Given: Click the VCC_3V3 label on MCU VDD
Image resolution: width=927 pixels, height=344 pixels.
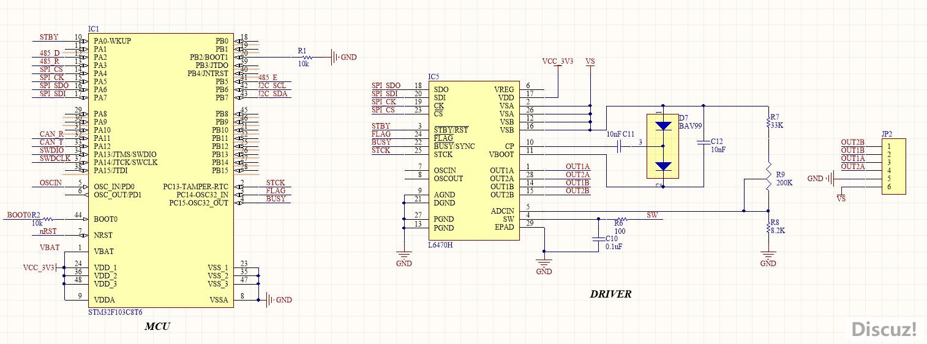Looking at the screenshot, I should coord(39,267).
